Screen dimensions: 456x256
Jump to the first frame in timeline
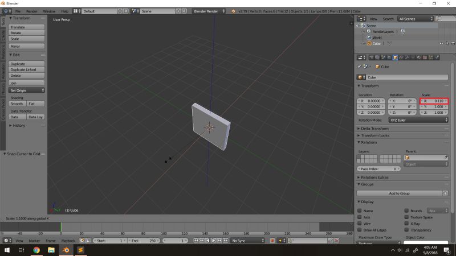196,241
